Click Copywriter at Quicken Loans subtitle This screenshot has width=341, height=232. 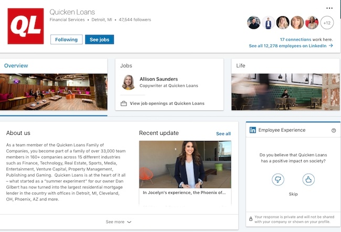pos(169,86)
